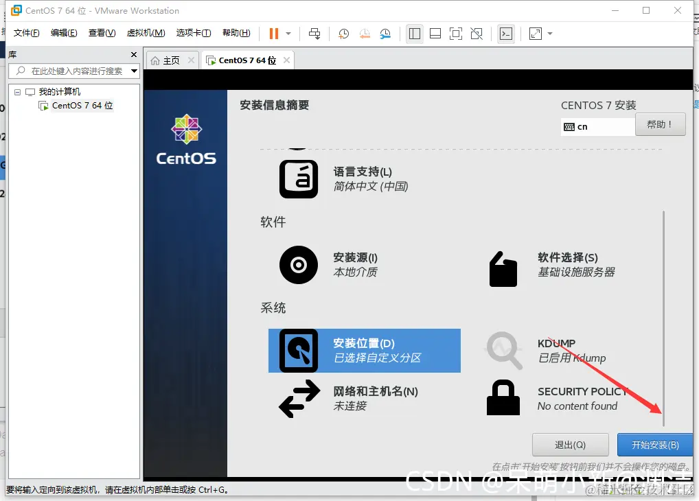Screen dimensions: 699x501
Task: Open the 帮助(H) menu
Action: click(236, 33)
